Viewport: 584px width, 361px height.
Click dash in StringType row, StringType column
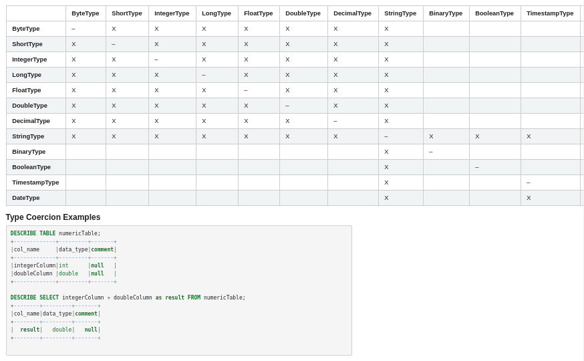(x=386, y=136)
